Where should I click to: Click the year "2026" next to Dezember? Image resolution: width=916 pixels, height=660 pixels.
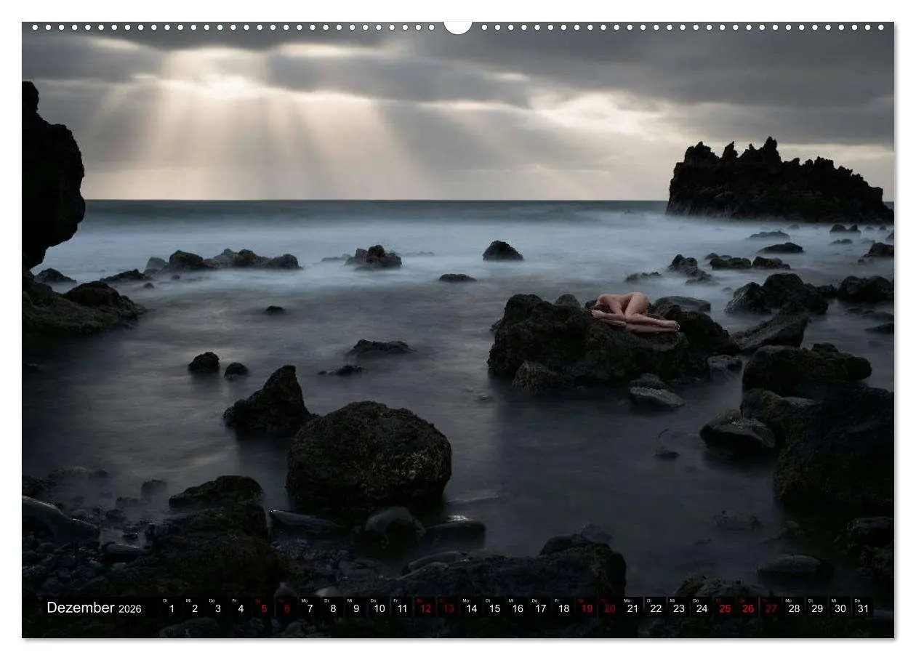130,609
